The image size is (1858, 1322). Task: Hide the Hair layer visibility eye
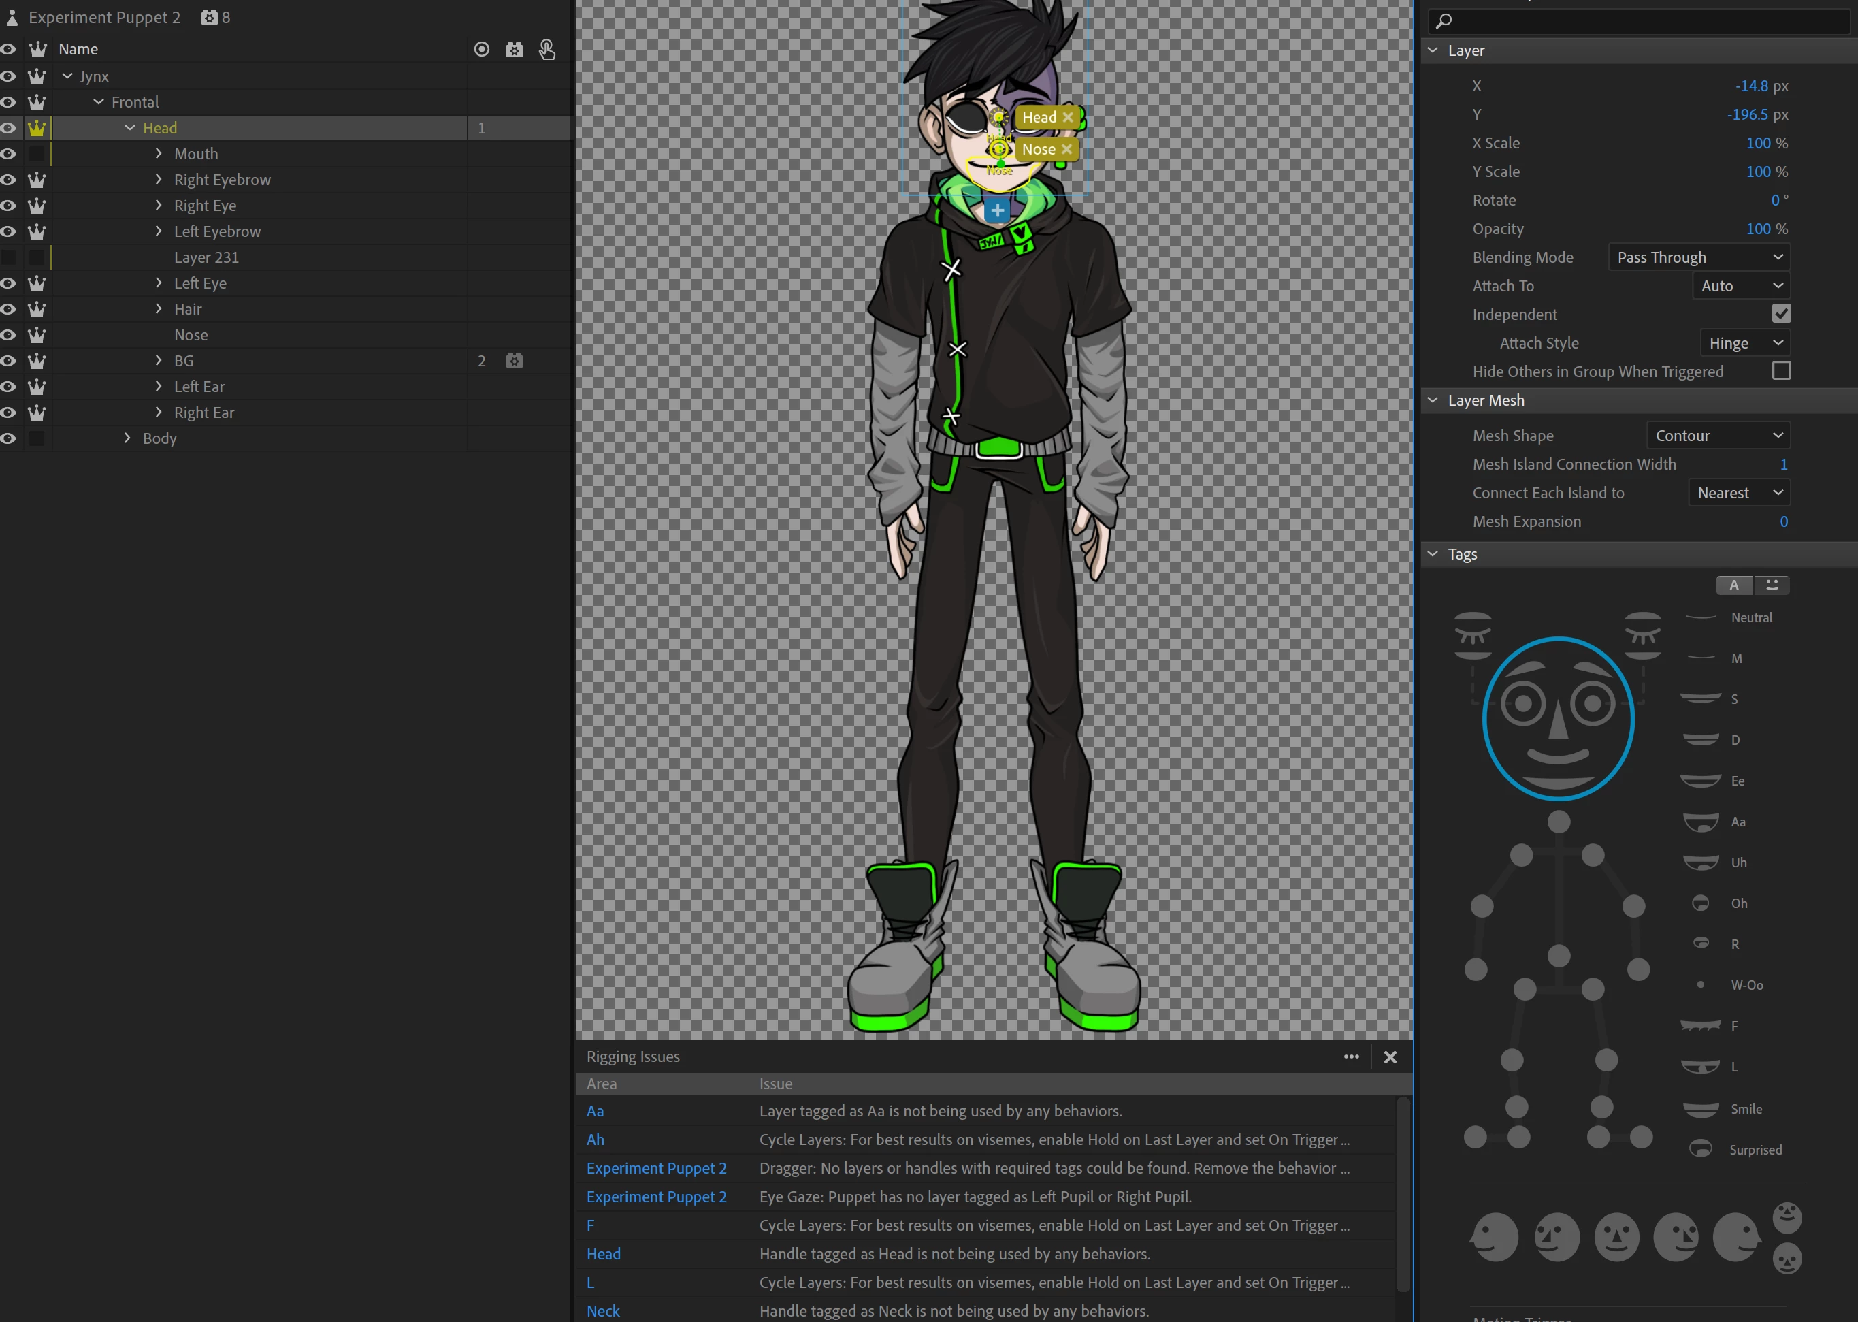point(9,309)
